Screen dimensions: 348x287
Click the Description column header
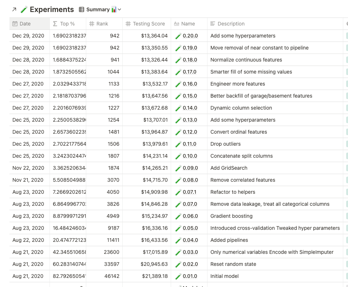coord(275,24)
